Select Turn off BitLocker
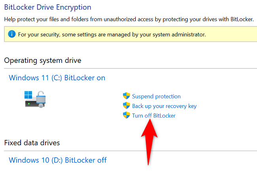This screenshot has height=172, width=257. 153,115
